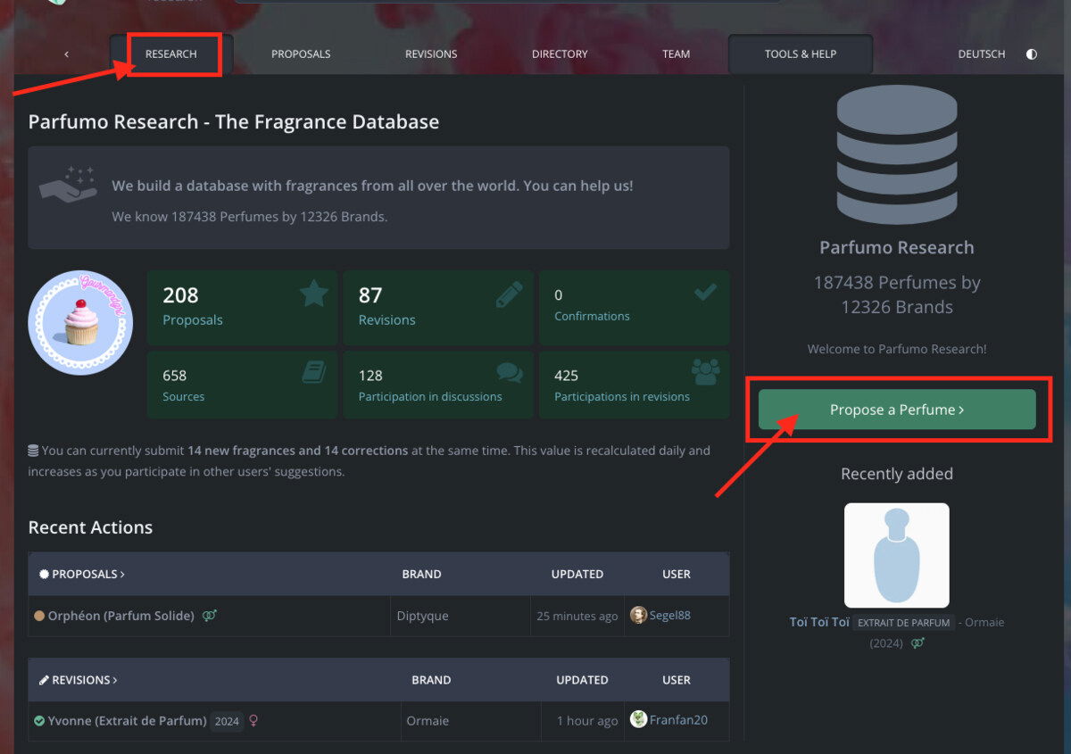Click the speech bubbles icon in discussions card
This screenshot has height=754, width=1071.
click(x=510, y=372)
